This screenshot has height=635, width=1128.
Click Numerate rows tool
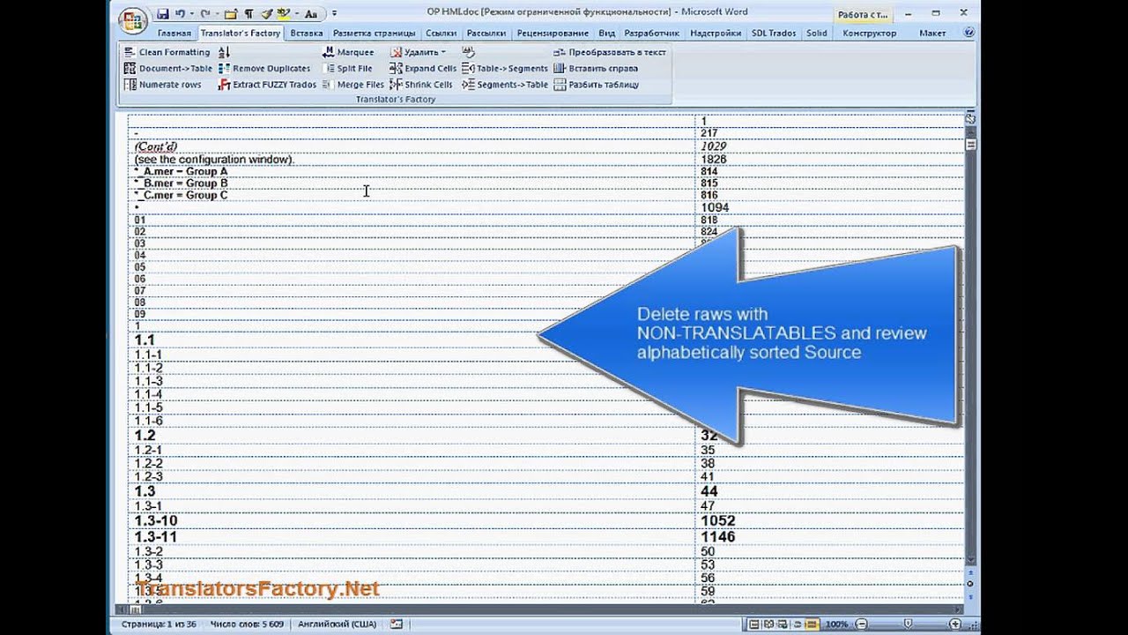[x=162, y=85]
